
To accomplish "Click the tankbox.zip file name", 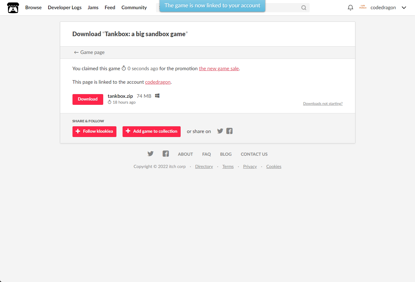I will coord(120,96).
